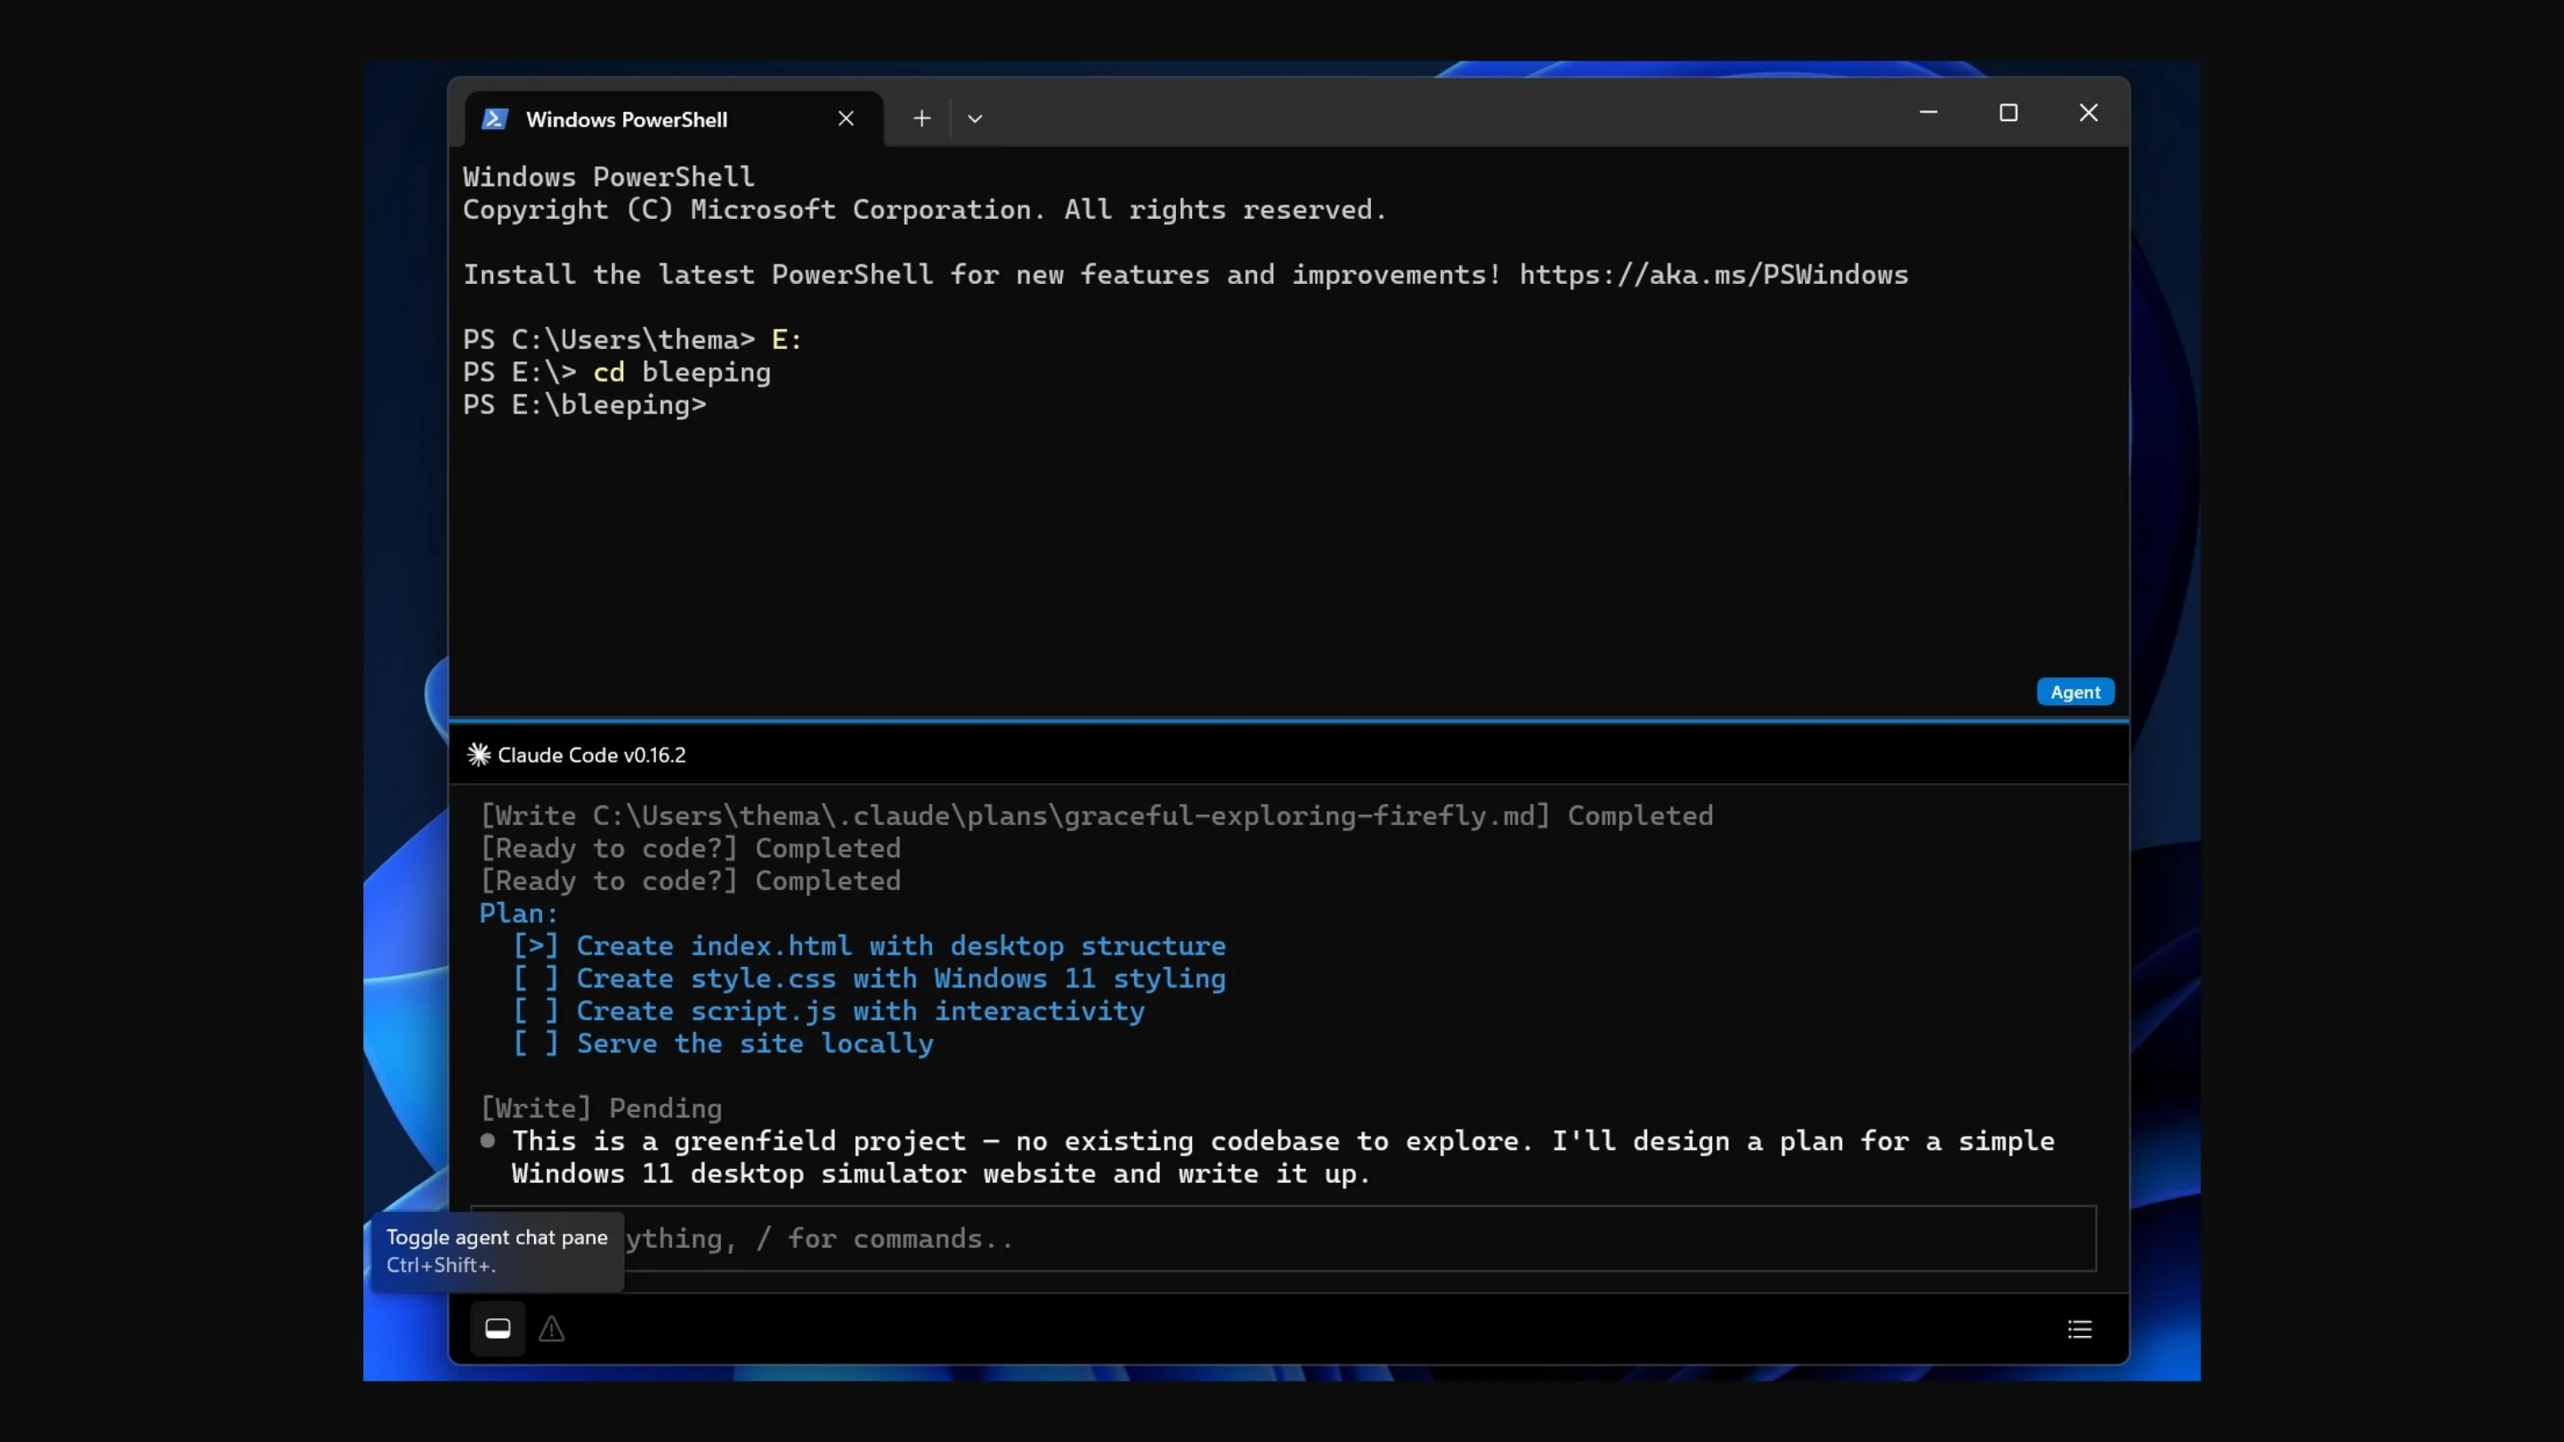Focus the agent chat input field
Image resolution: width=2564 pixels, height=1442 pixels.
(1283, 1238)
